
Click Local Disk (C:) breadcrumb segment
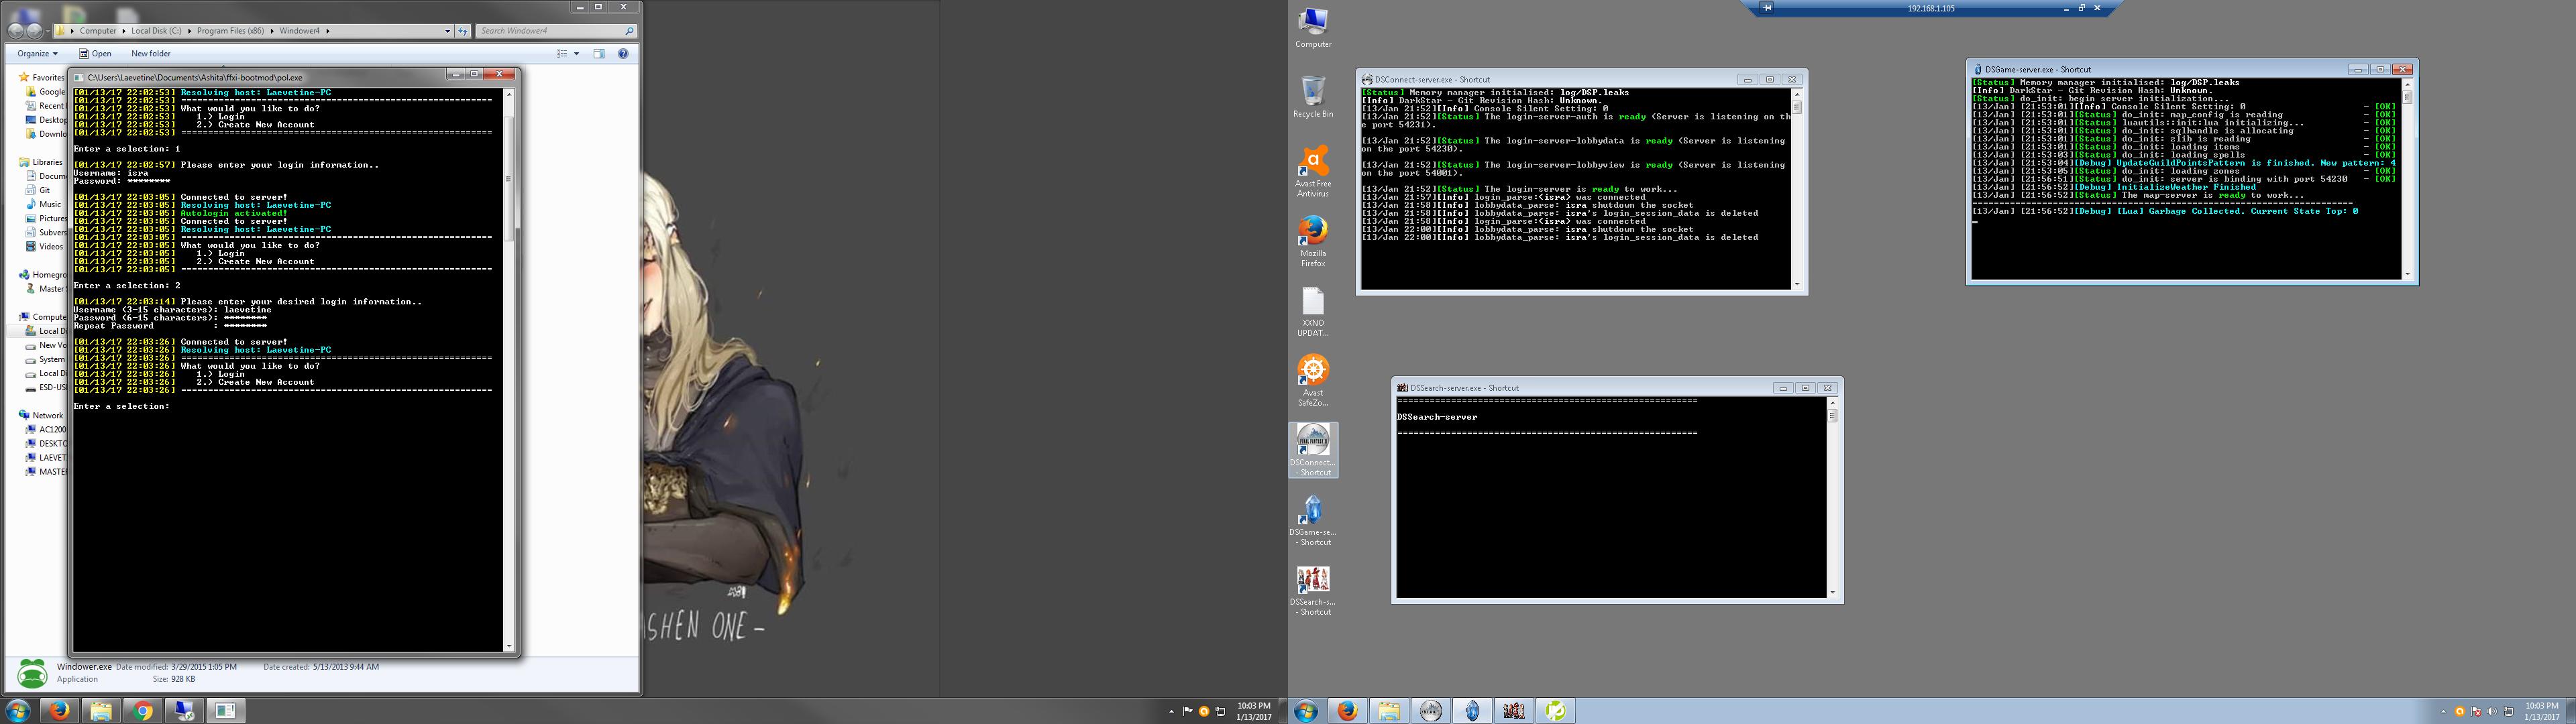click(x=156, y=31)
